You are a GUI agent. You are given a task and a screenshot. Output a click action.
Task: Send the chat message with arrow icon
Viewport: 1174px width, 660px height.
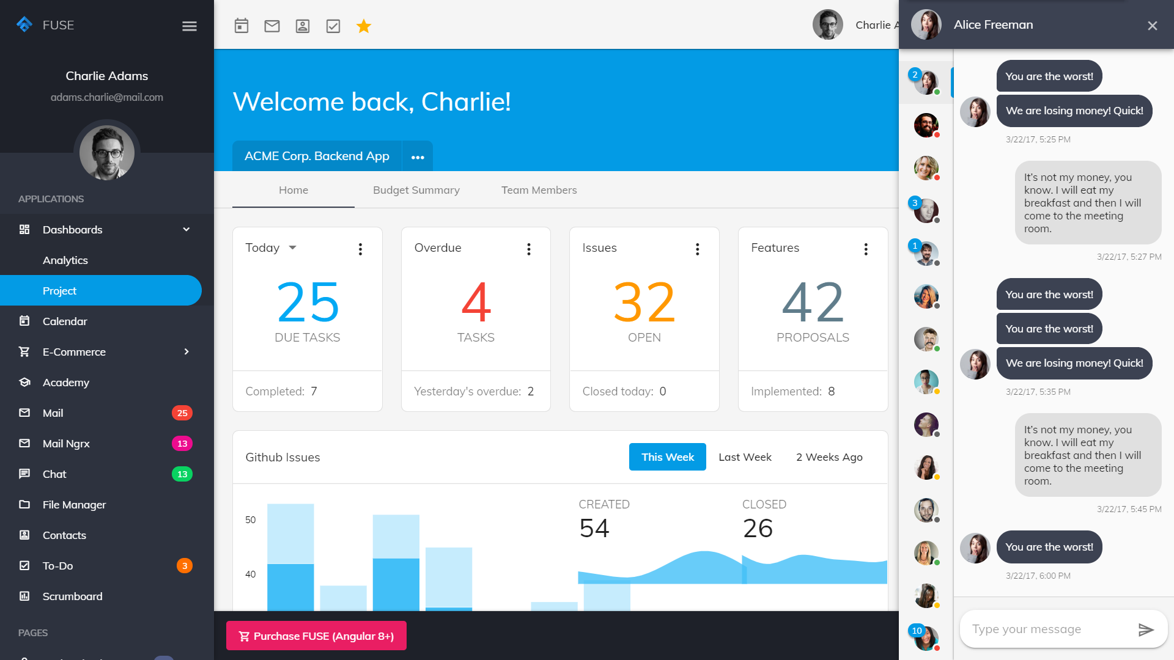pyautogui.click(x=1146, y=629)
